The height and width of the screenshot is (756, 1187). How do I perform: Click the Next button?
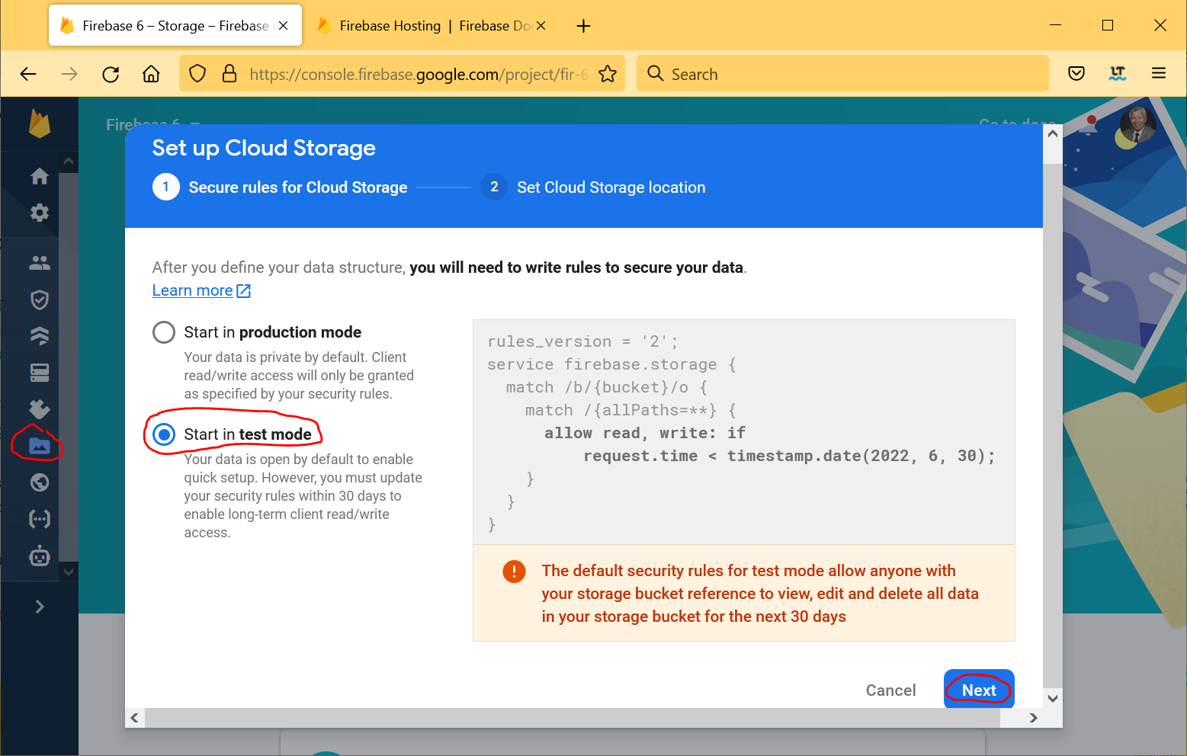978,690
